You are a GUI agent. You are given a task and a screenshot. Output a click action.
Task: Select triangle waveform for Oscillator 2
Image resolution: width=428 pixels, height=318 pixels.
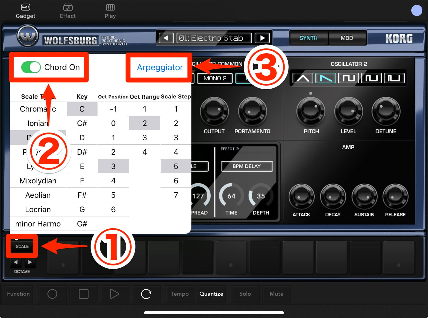pos(303,78)
